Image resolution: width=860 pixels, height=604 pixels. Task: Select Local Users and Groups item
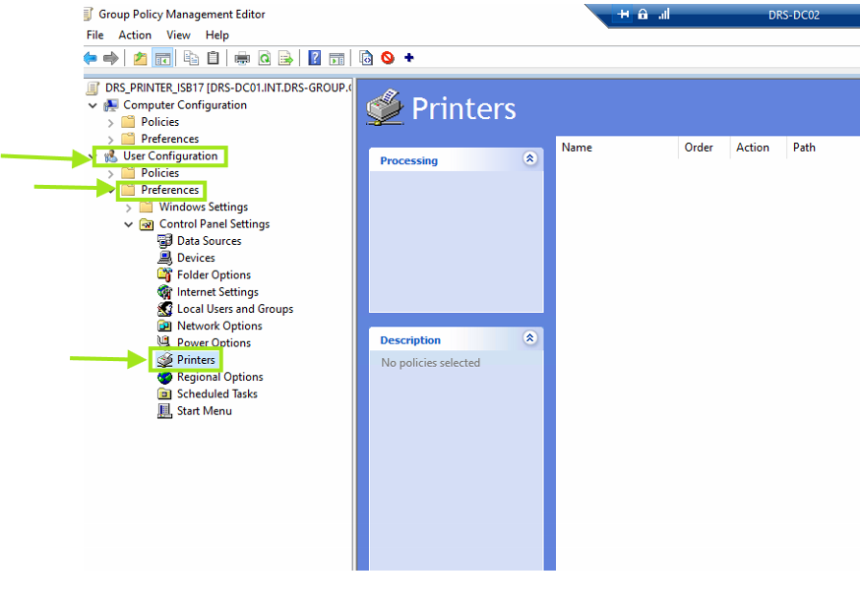(234, 309)
